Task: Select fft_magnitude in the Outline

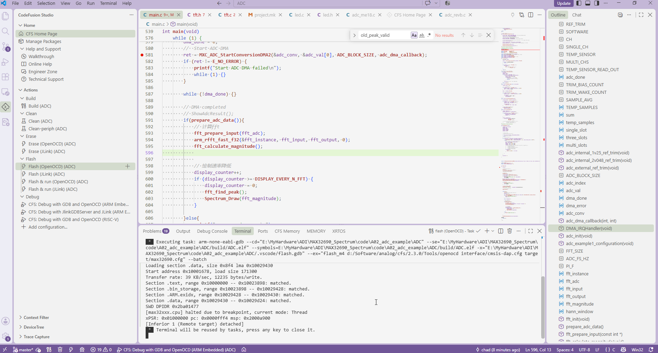Action: pos(579,304)
